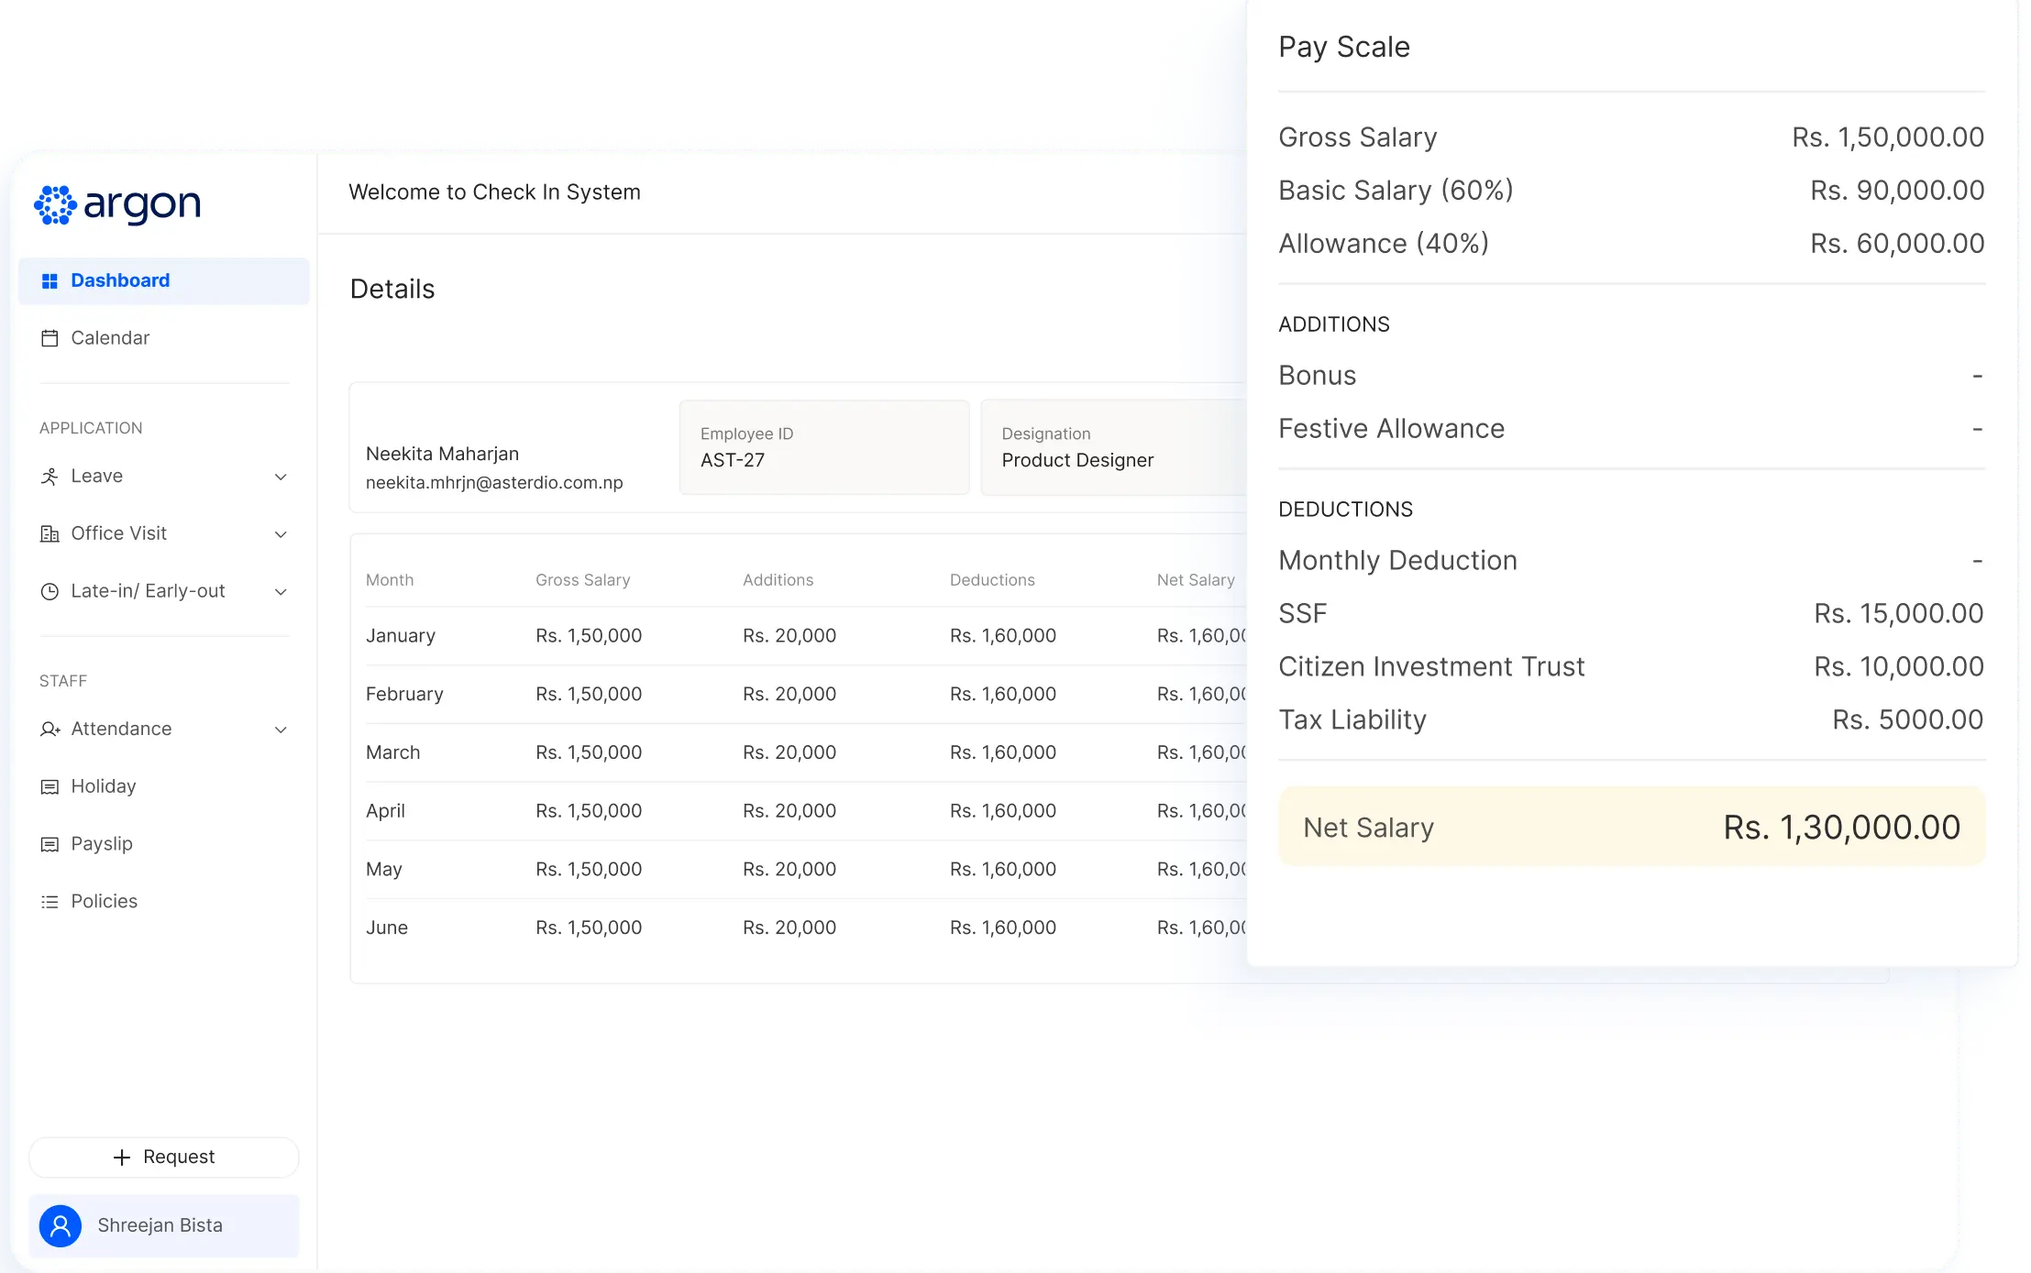The height and width of the screenshot is (1273, 2031).
Task: Click the Employee ID AST-27 field
Action: [x=822, y=447]
